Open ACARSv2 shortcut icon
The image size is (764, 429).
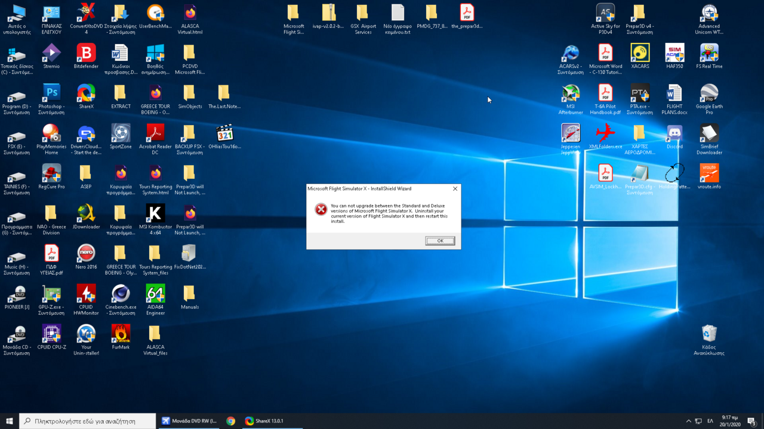tap(571, 59)
